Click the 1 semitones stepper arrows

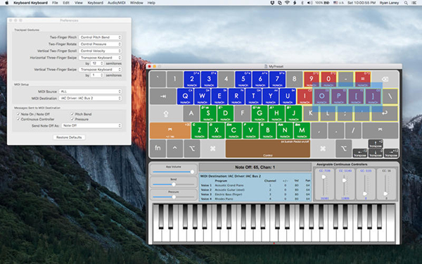(102, 75)
